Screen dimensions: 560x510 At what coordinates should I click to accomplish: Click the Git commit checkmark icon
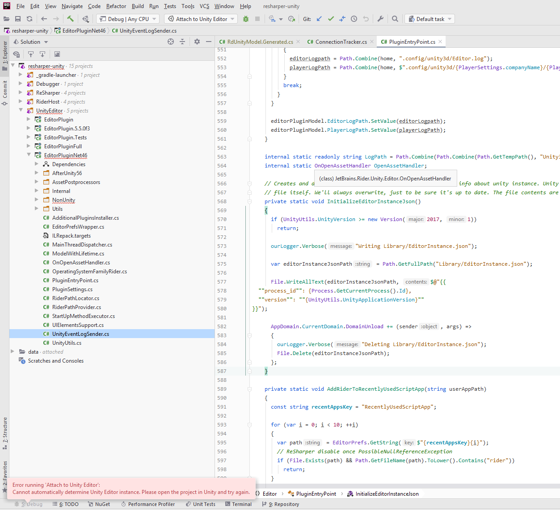pos(331,19)
